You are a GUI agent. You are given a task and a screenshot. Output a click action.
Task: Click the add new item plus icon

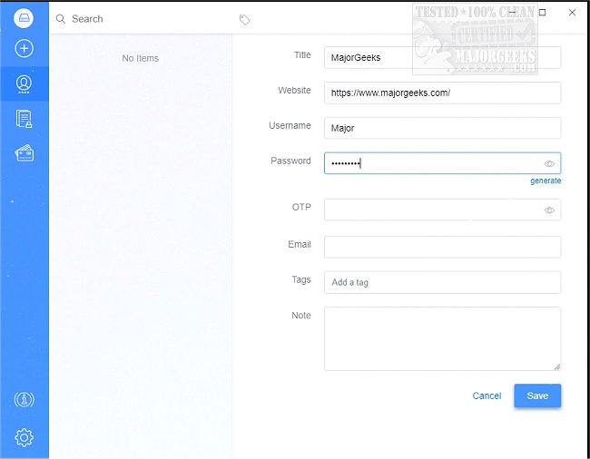[x=24, y=49]
